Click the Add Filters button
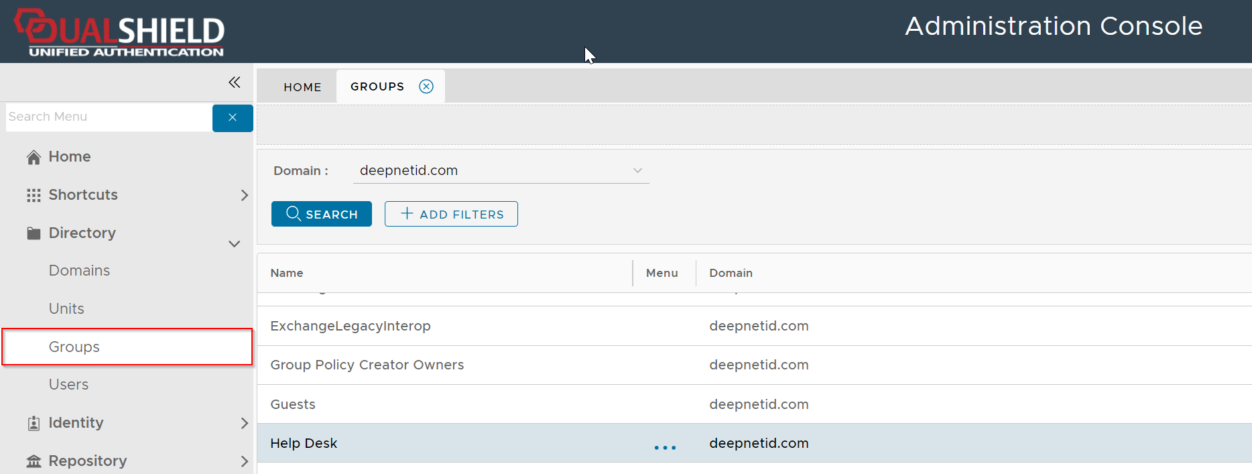1252x474 pixels. [x=451, y=214]
